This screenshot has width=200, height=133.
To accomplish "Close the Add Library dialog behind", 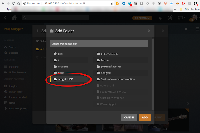I will [x=163, y=31].
